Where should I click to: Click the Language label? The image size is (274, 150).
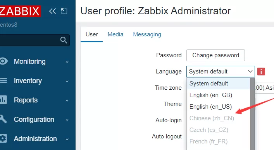[x=169, y=72]
